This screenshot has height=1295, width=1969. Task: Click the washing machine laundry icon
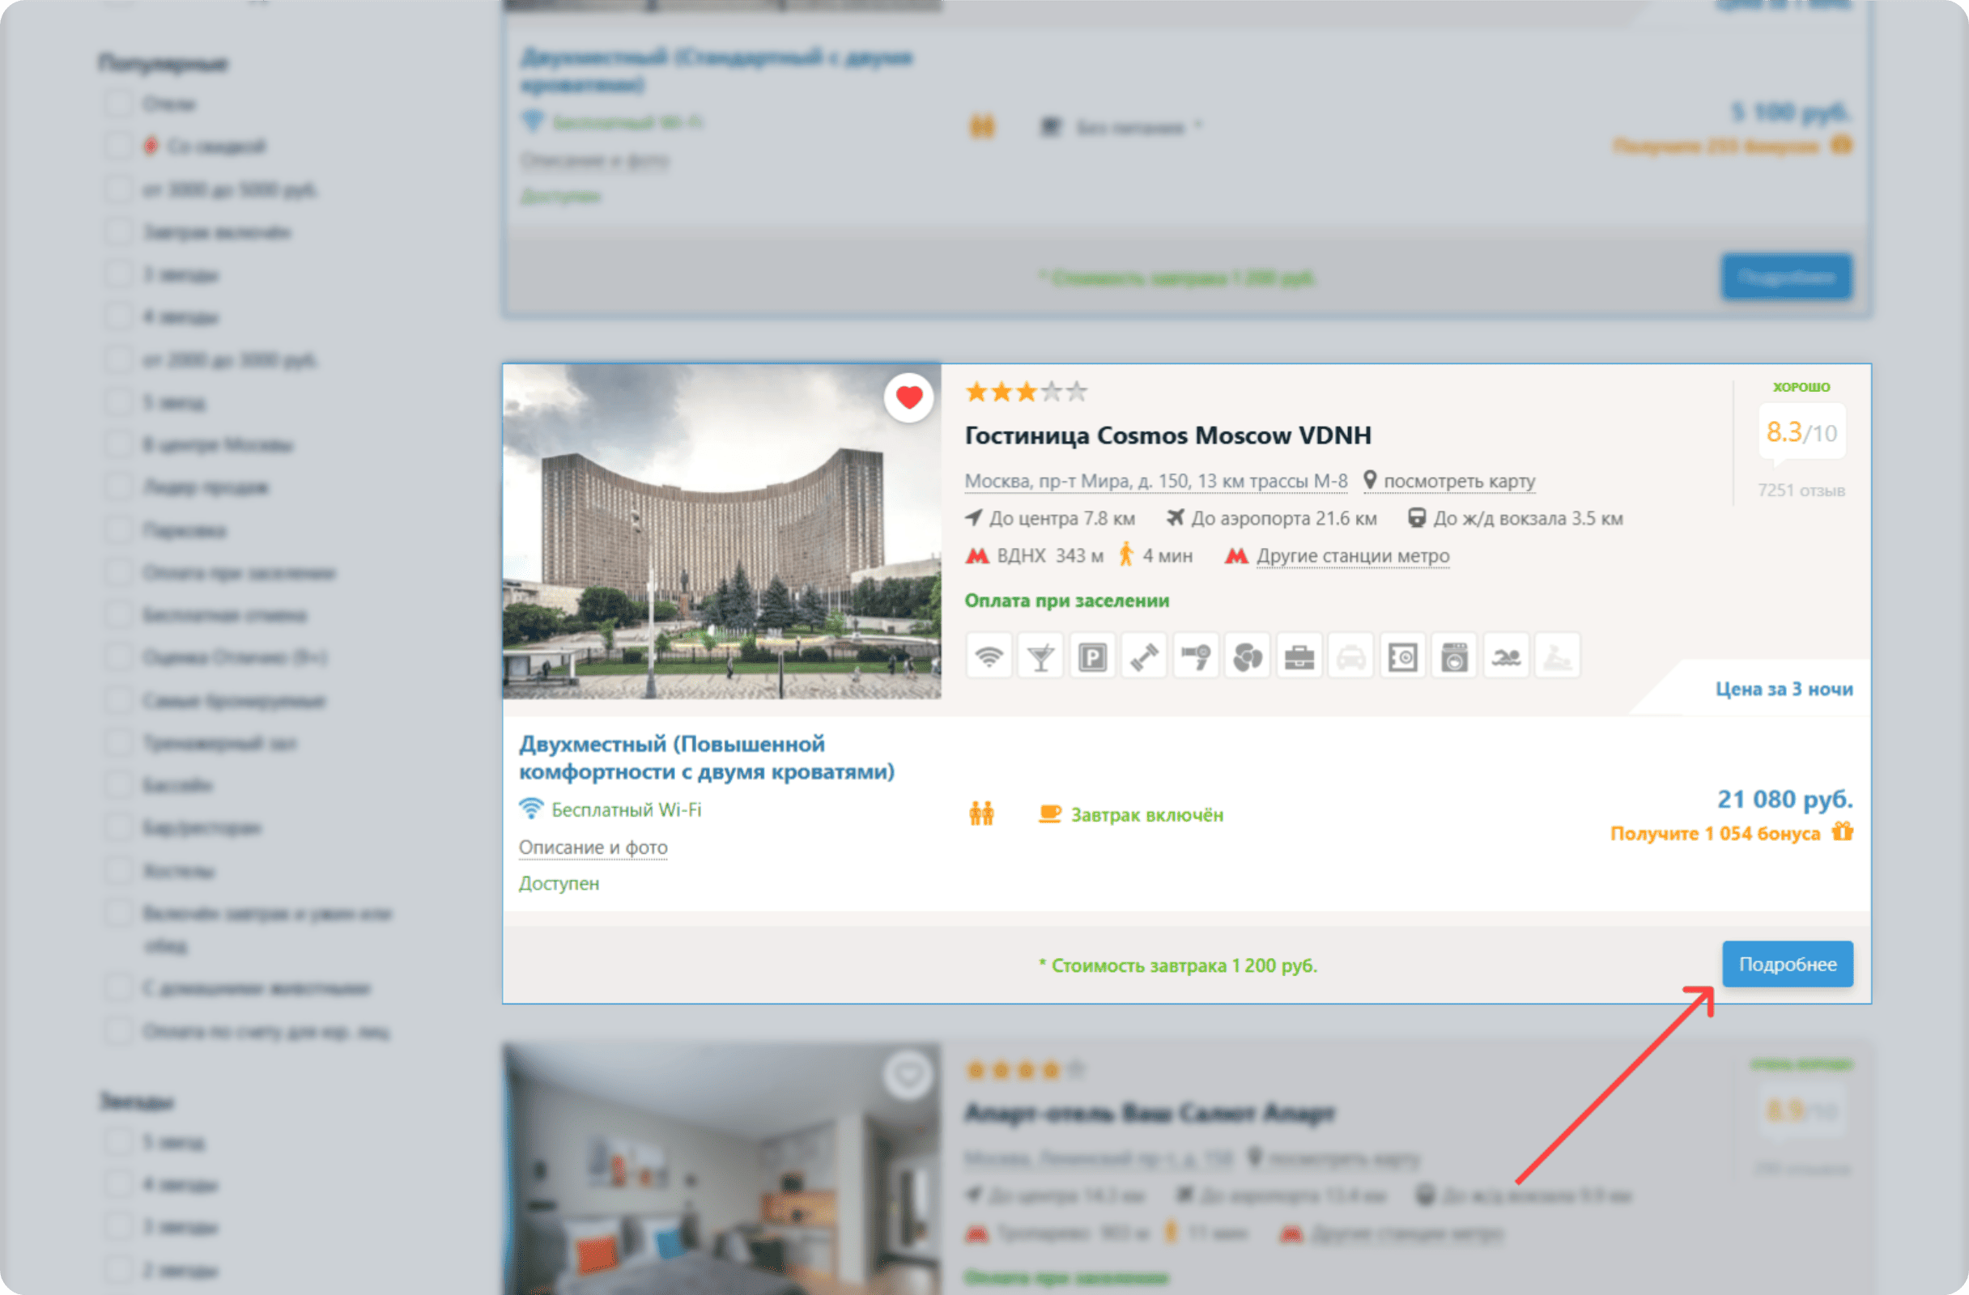coord(1453,657)
